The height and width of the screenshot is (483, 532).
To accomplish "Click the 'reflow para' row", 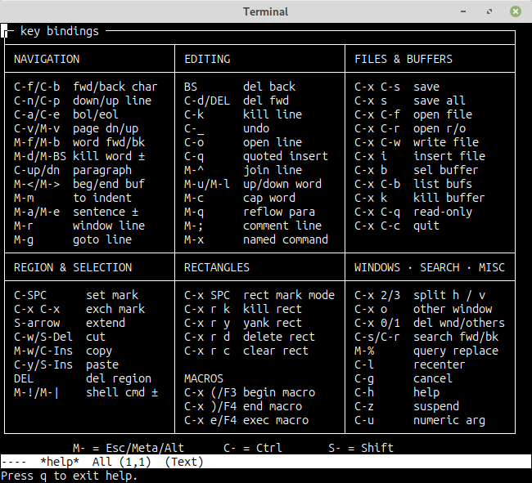I will pos(250,212).
